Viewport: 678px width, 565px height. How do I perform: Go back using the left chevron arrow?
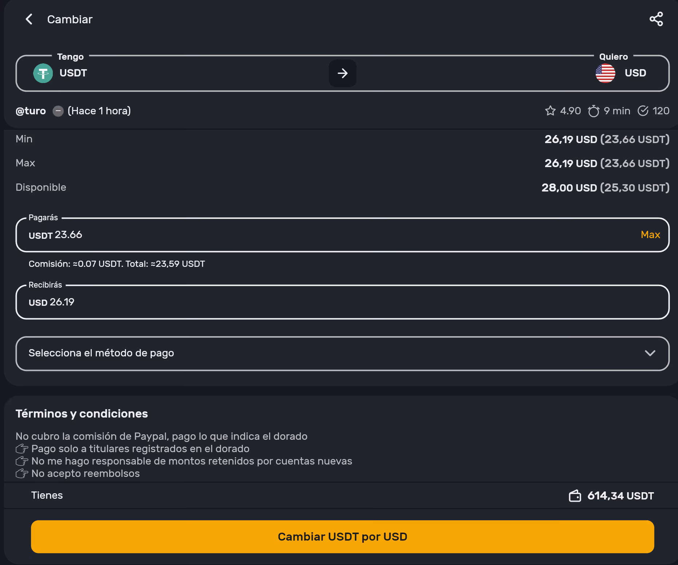[x=29, y=19]
